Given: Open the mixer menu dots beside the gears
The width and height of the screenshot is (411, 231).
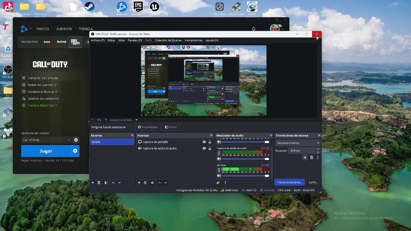Looking at the screenshot, I should (x=225, y=183).
